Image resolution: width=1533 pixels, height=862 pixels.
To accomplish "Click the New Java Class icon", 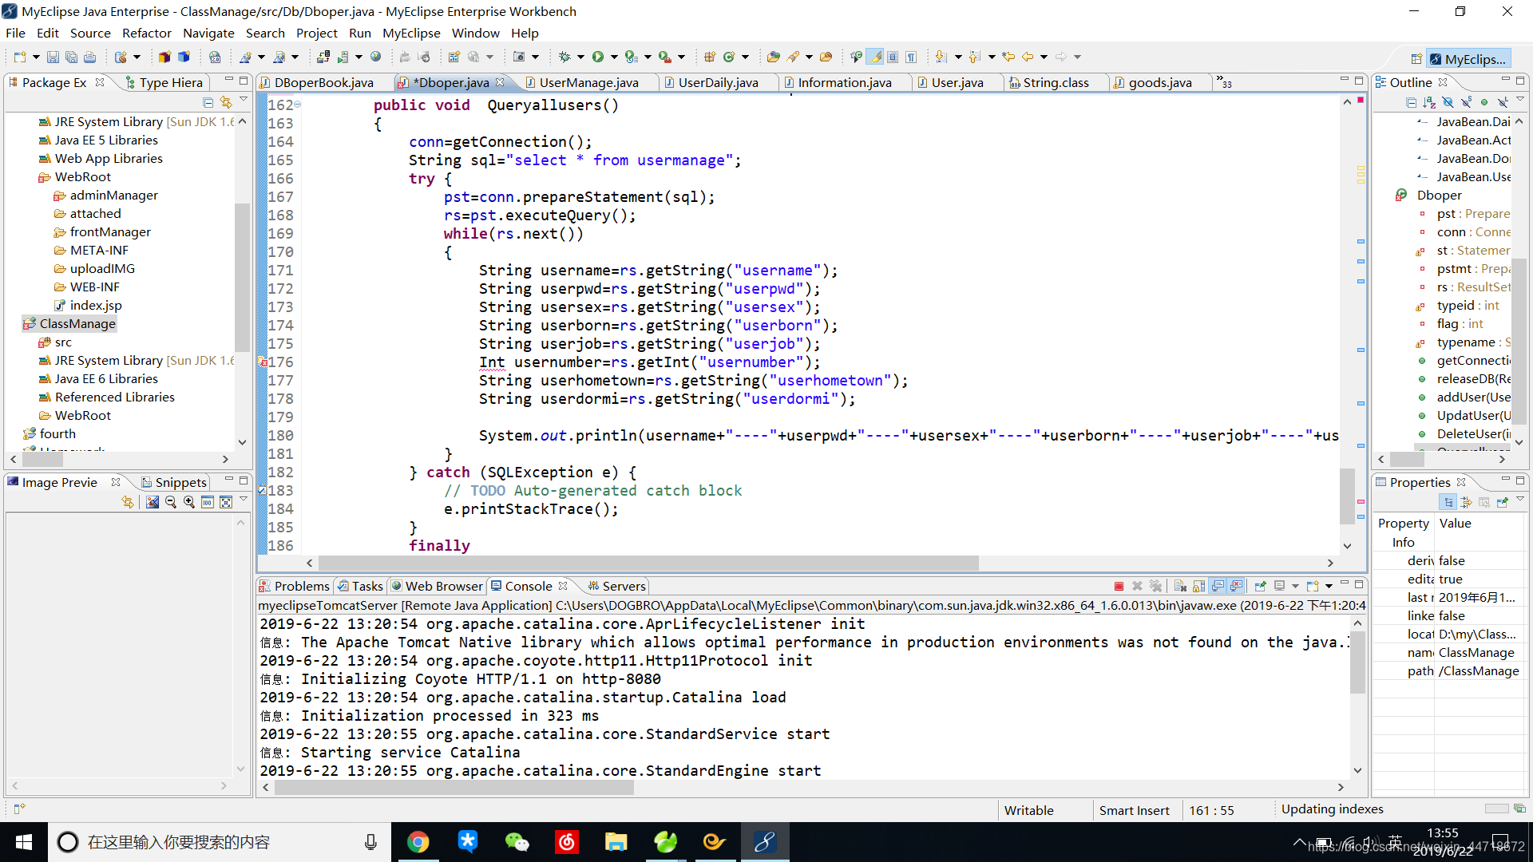I will (729, 57).
